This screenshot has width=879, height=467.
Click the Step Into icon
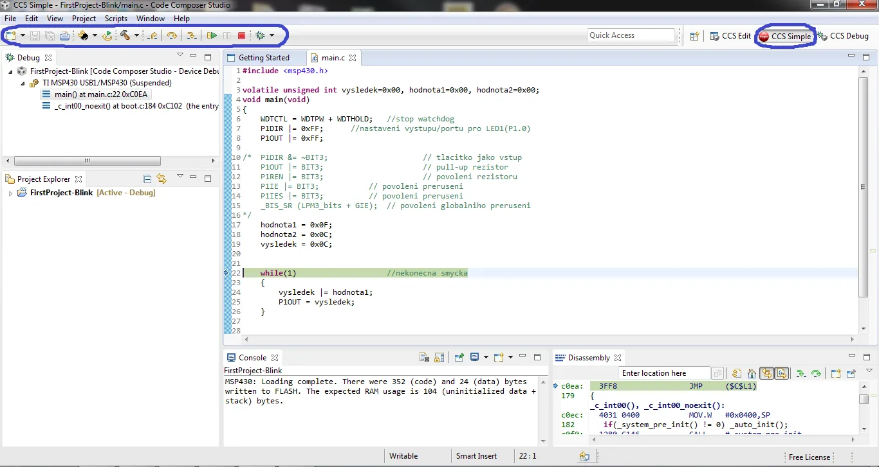192,35
